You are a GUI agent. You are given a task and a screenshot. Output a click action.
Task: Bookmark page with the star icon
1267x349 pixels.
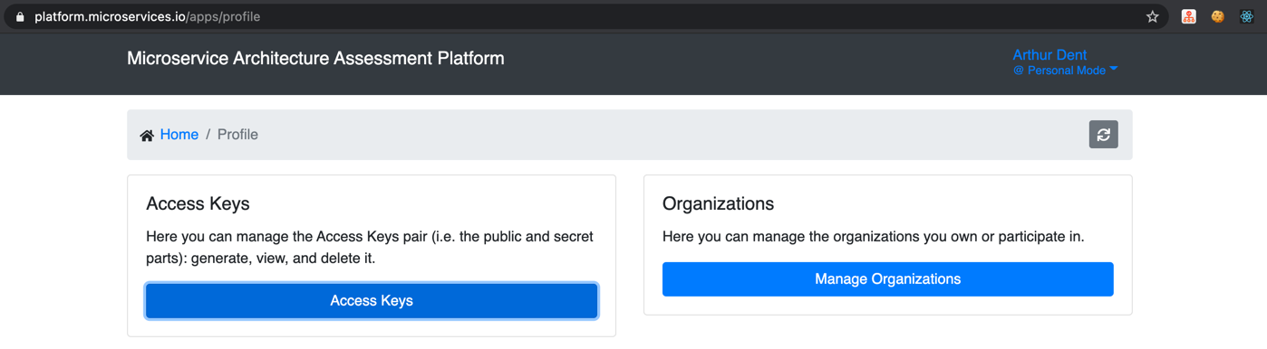tap(1152, 16)
